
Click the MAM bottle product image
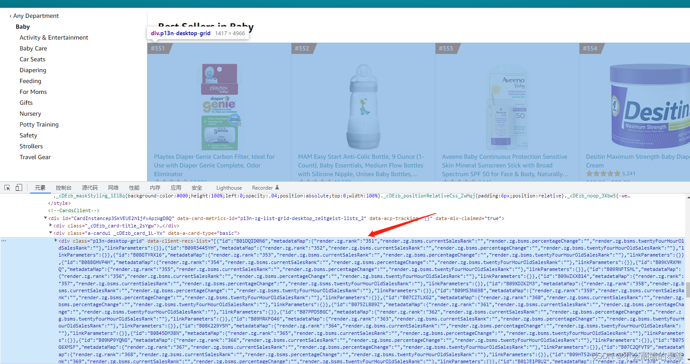(364, 107)
